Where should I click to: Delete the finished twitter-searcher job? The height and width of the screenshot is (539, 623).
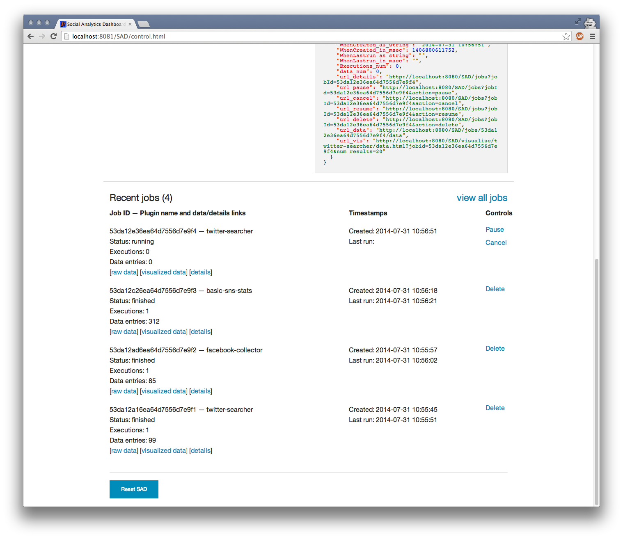coord(495,408)
